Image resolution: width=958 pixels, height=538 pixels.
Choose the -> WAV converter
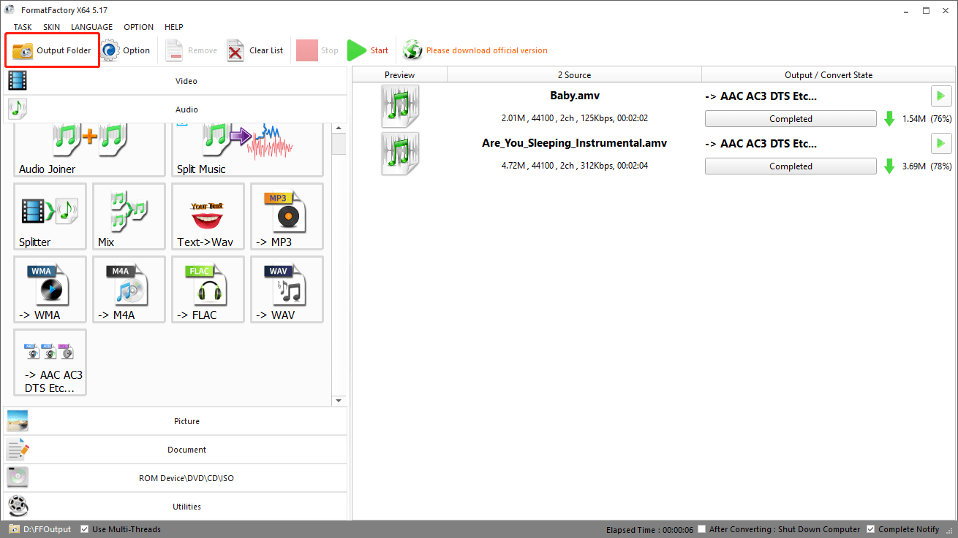pos(287,289)
